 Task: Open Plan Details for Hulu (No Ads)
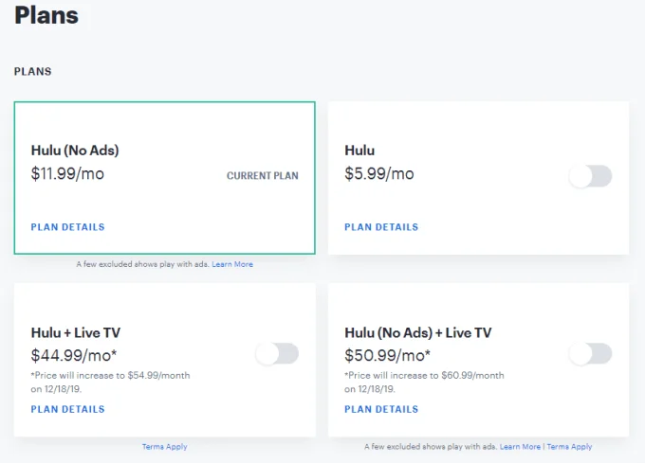tap(68, 227)
